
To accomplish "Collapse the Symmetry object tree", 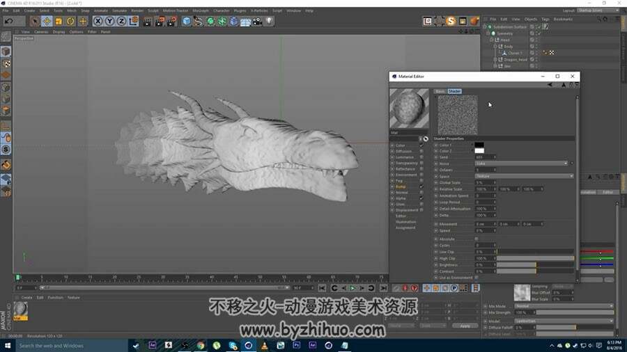I will (x=488, y=33).
